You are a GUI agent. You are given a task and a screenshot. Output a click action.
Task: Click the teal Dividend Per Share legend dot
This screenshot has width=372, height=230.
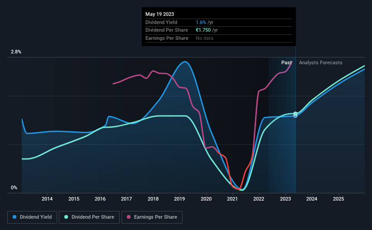[66, 217]
